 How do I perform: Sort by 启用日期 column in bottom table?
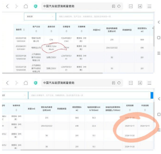click(x=130, y=110)
